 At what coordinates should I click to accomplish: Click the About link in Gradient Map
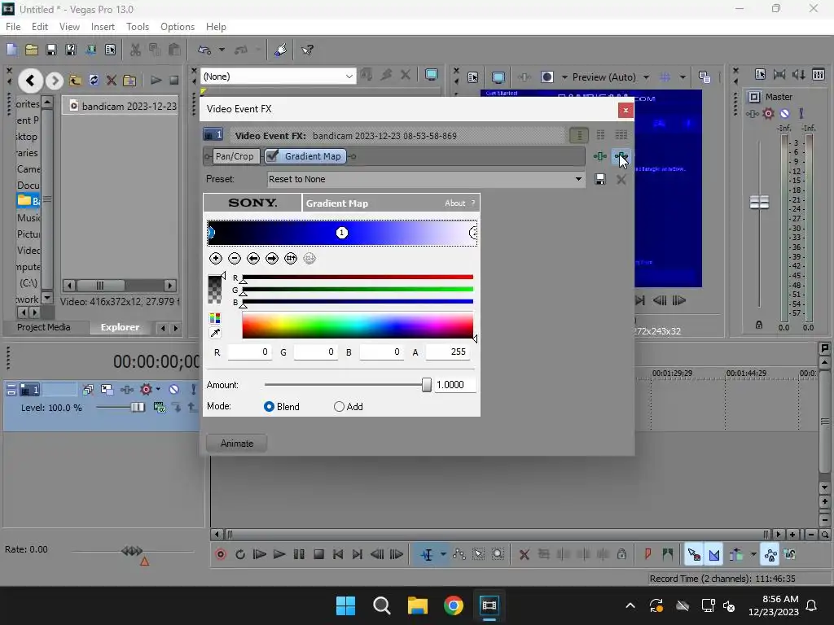(x=454, y=203)
